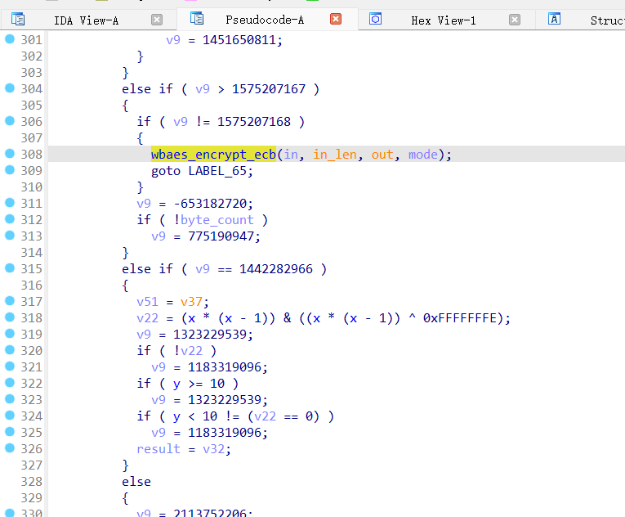Click the highlighted wbaes_encrypt_ecb function name

point(213,154)
